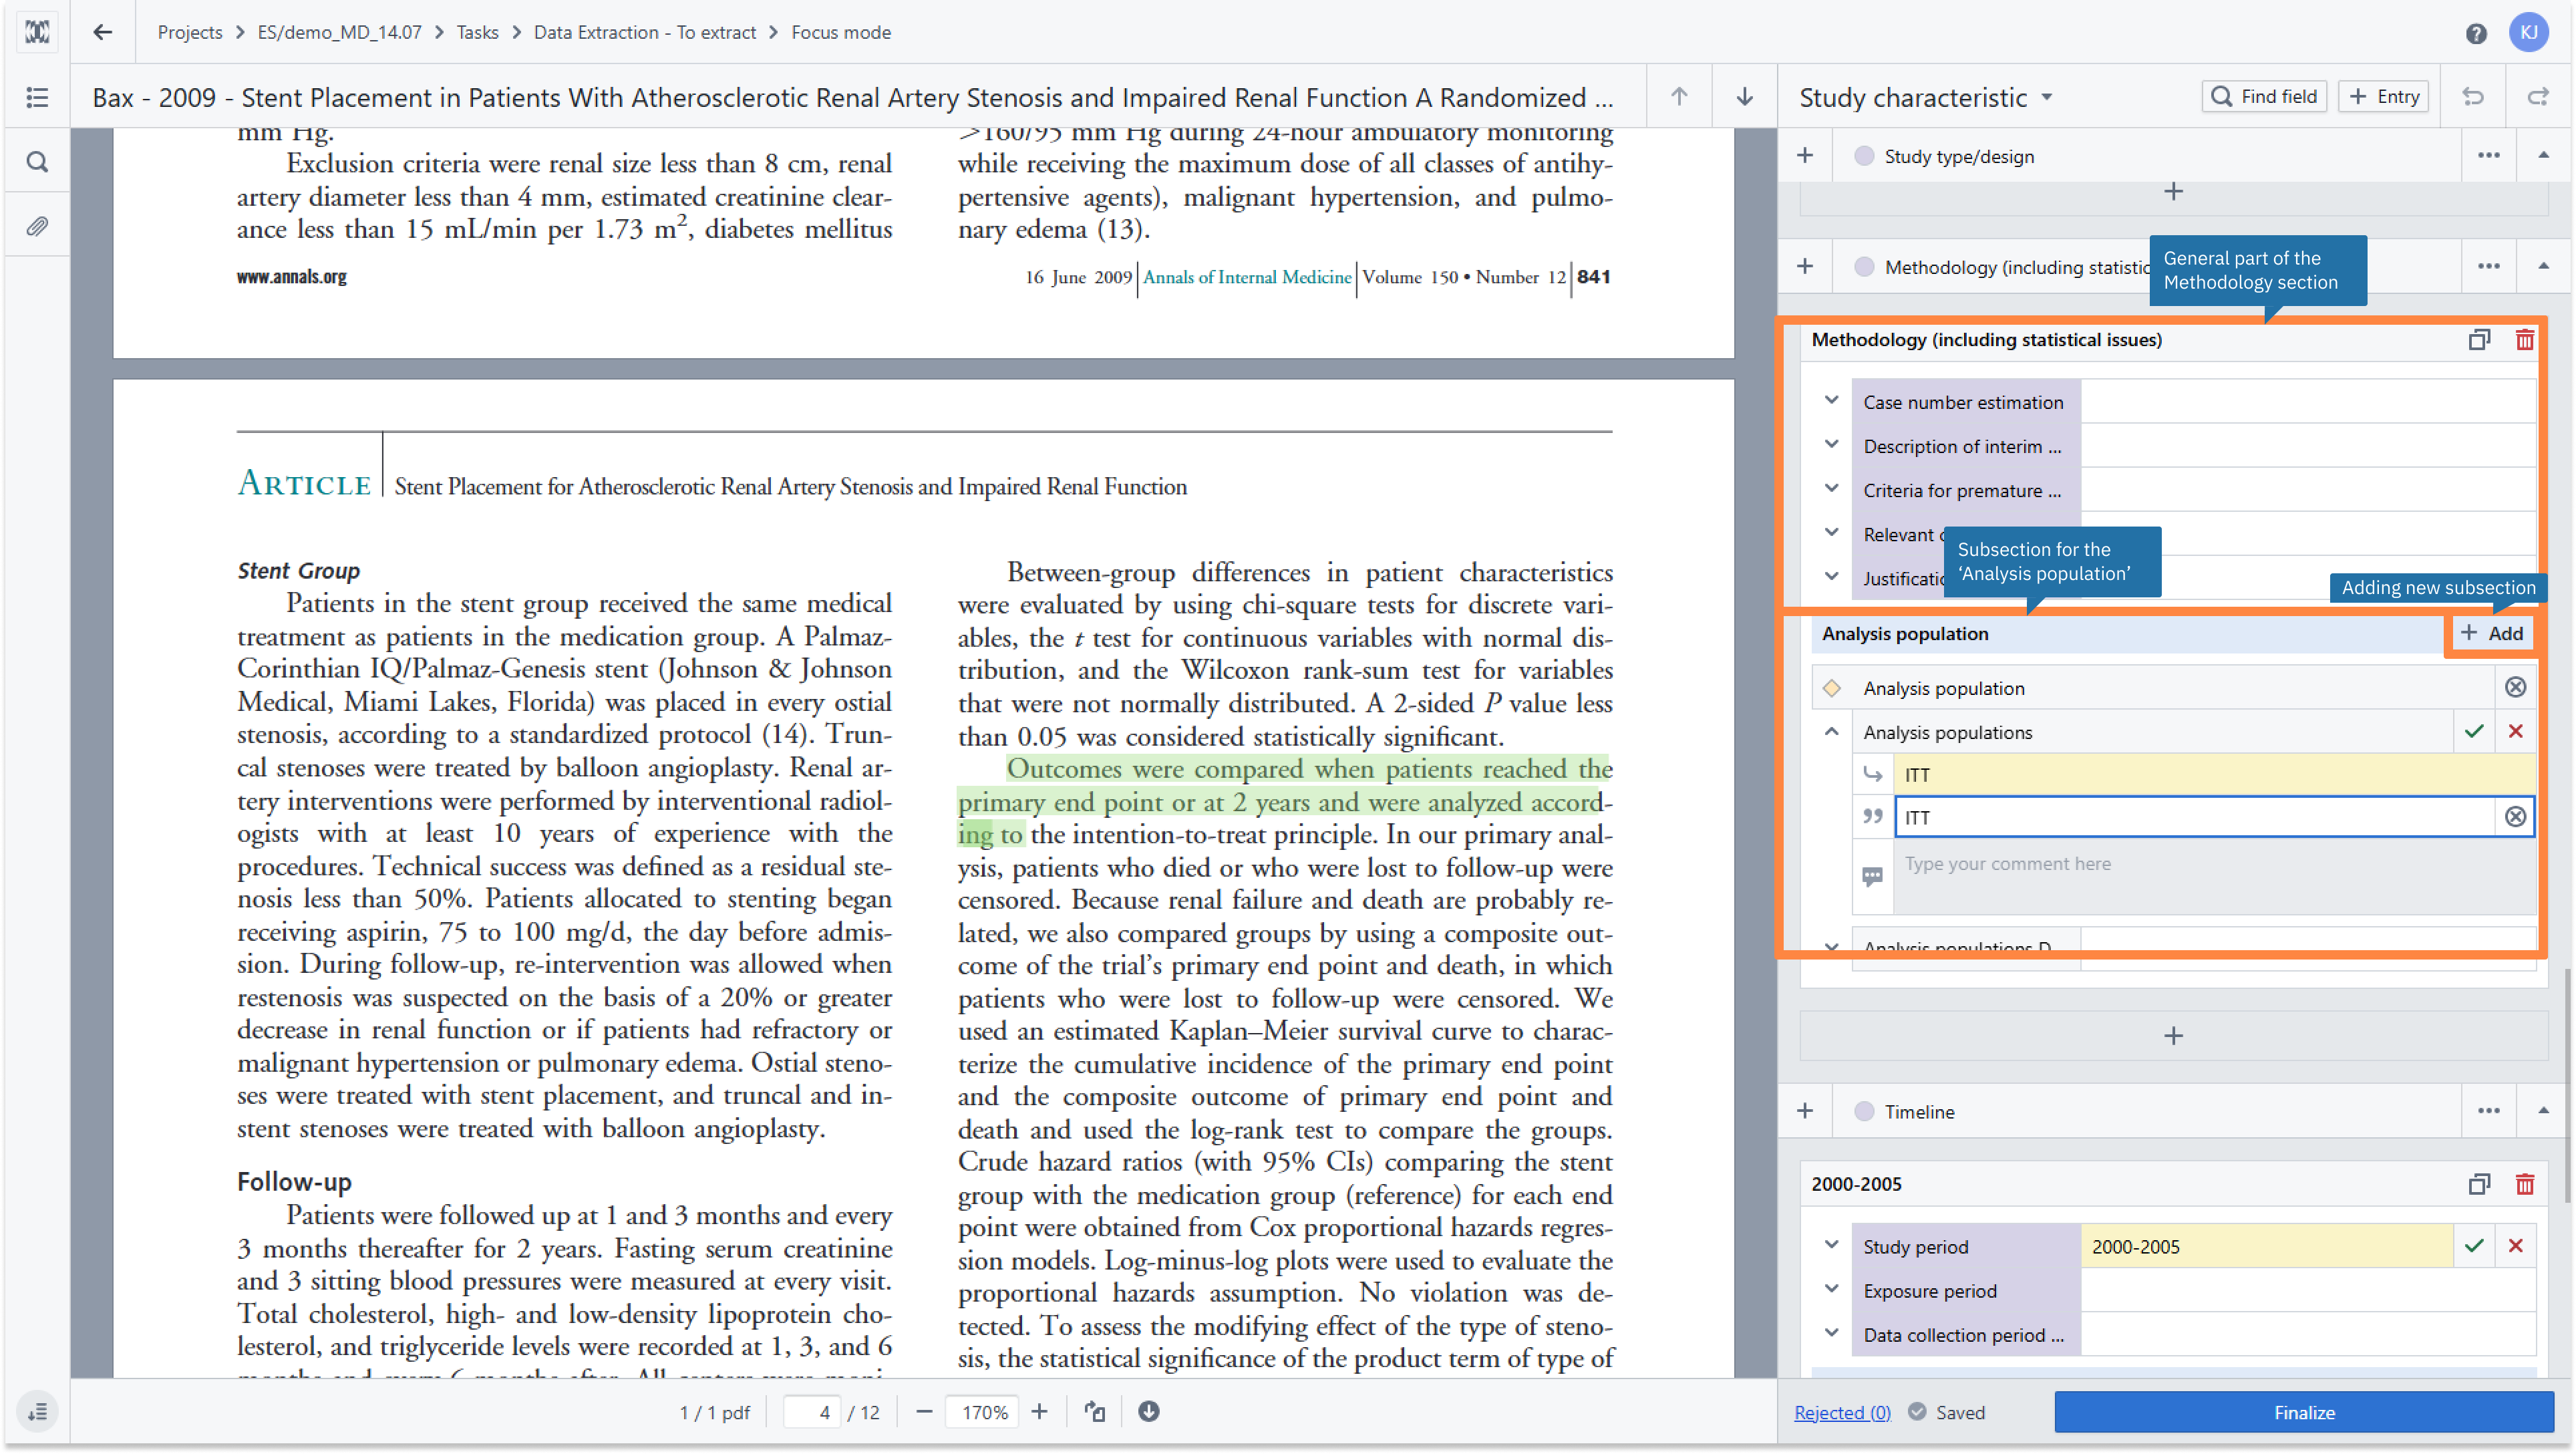Click the diamond marker beside Analysis population
This screenshot has height=1454, width=2576.
[x=1832, y=688]
